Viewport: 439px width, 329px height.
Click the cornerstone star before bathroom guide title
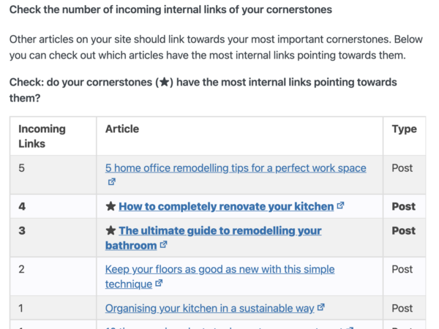(x=110, y=231)
